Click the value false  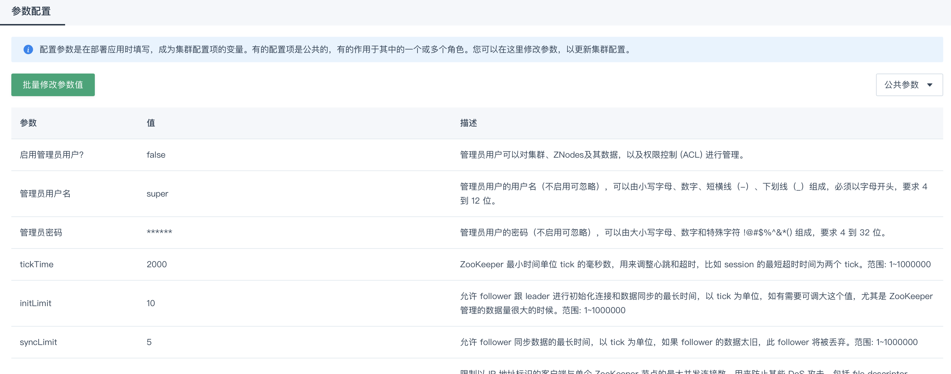tap(156, 155)
